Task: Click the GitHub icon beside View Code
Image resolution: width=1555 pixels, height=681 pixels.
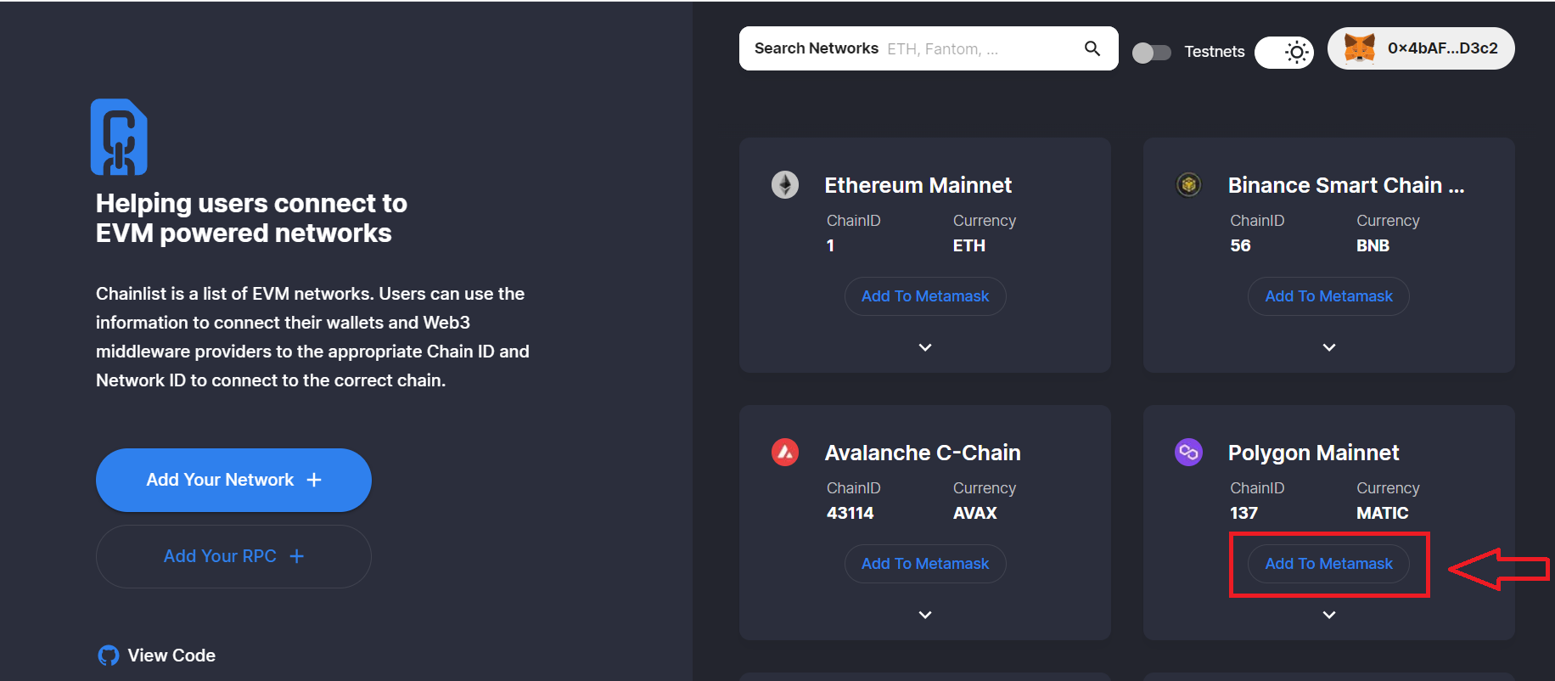Action: coord(109,656)
